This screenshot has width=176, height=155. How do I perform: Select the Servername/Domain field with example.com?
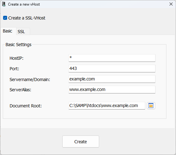pyautogui.click(x=112, y=79)
